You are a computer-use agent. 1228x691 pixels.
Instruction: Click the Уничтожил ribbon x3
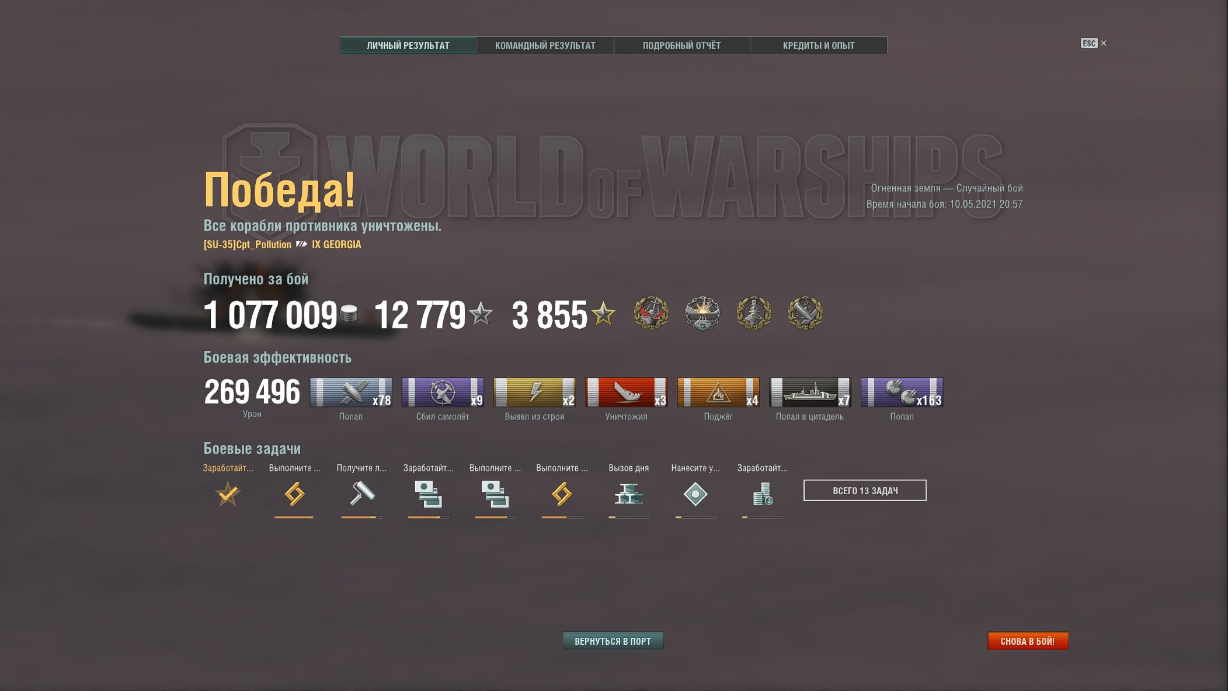[626, 392]
